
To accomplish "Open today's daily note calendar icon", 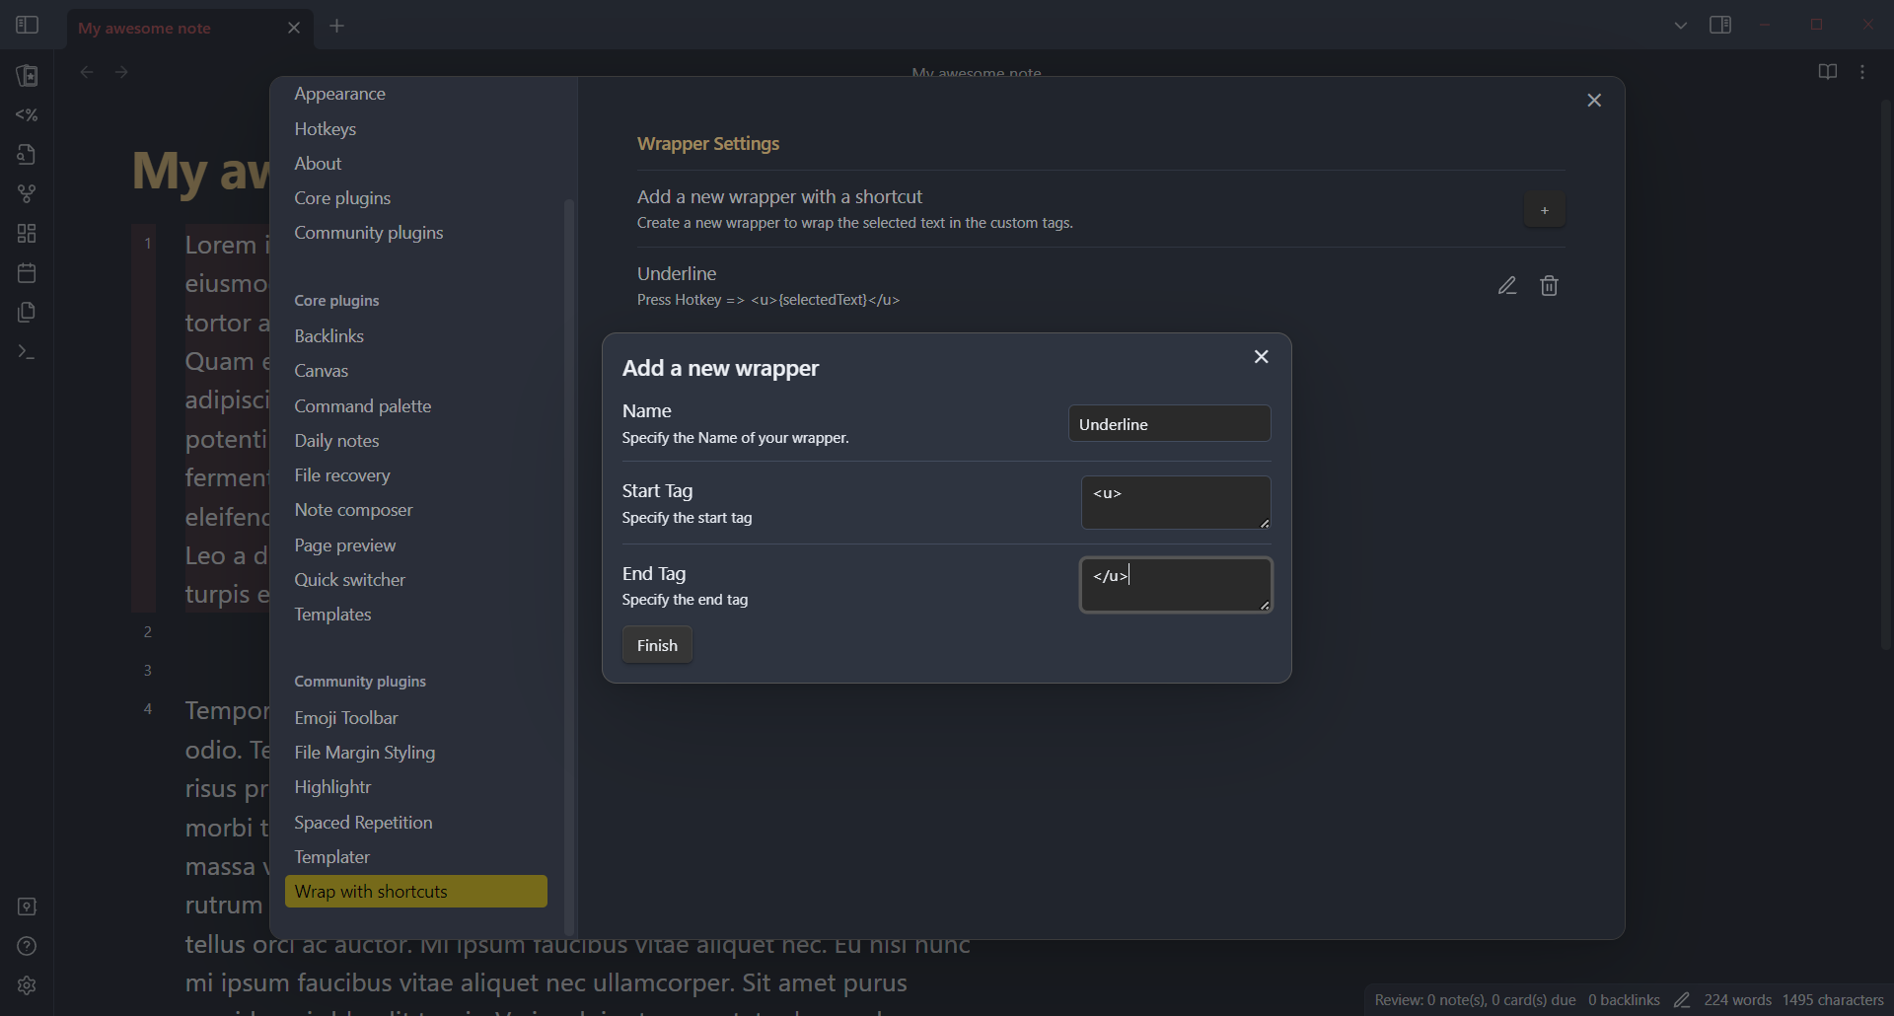I will tap(27, 273).
